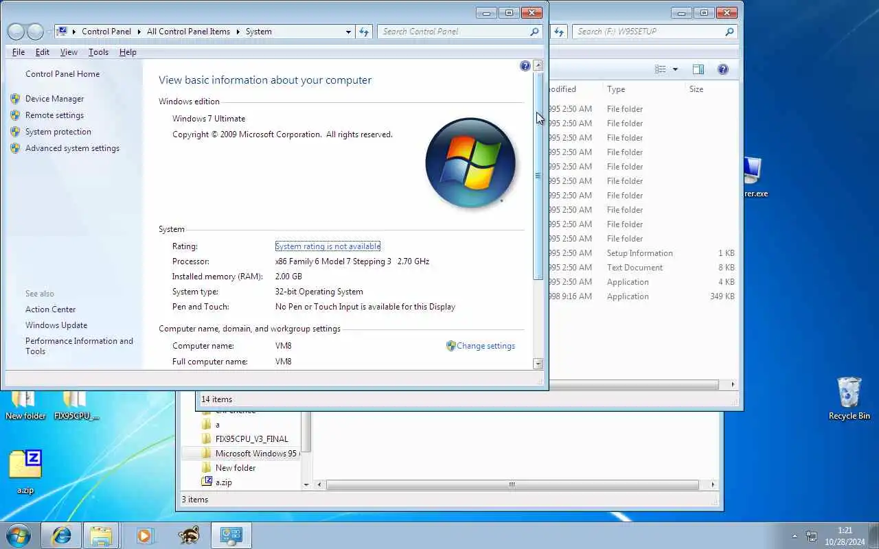Screen dimensions: 879x549
Task: Select New folder in the folder tree
Action: (x=235, y=468)
